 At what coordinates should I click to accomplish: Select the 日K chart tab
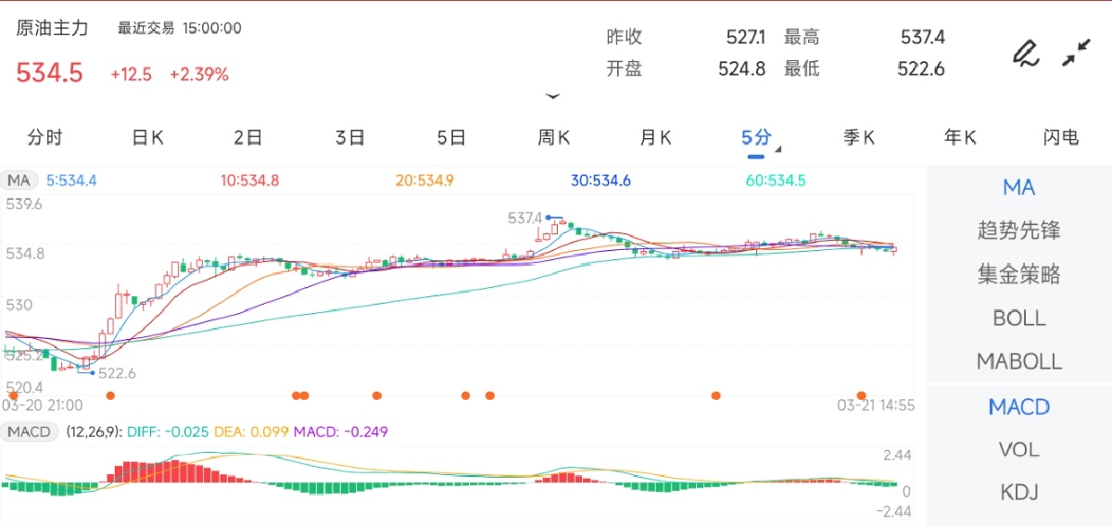[x=147, y=138]
